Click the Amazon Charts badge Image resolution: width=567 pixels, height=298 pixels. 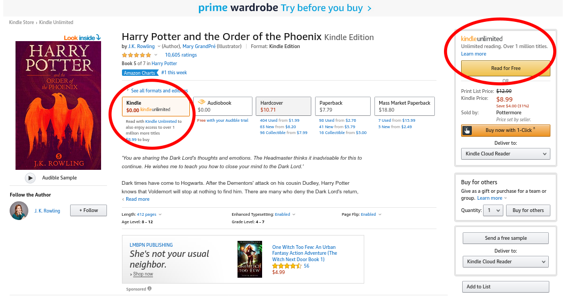(140, 73)
